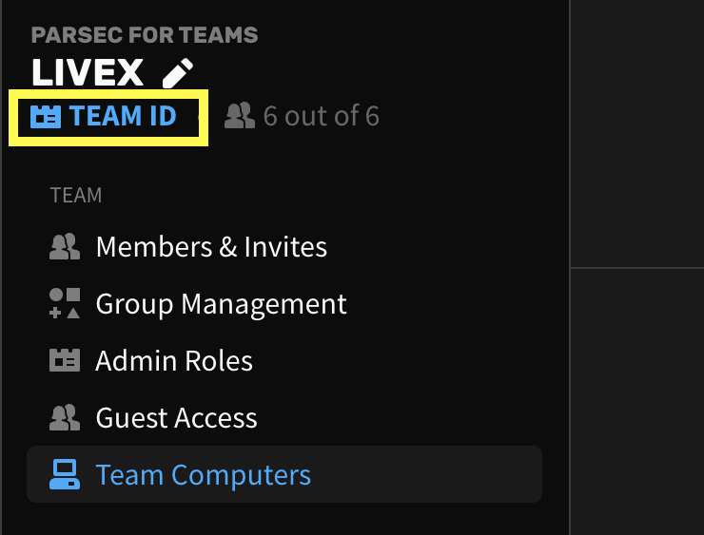Image resolution: width=704 pixels, height=535 pixels.
Task: Click the Group Management shapes icon
Action: pyautogui.click(x=65, y=304)
